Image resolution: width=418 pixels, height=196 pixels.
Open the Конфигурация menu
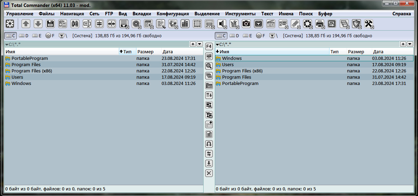coord(173,14)
